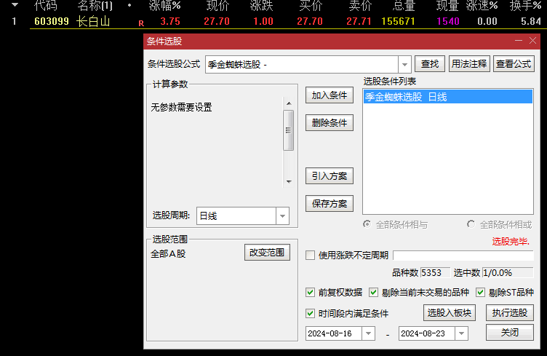Click 加入条件 to add condition
The height and width of the screenshot is (356, 547).
[330, 95]
